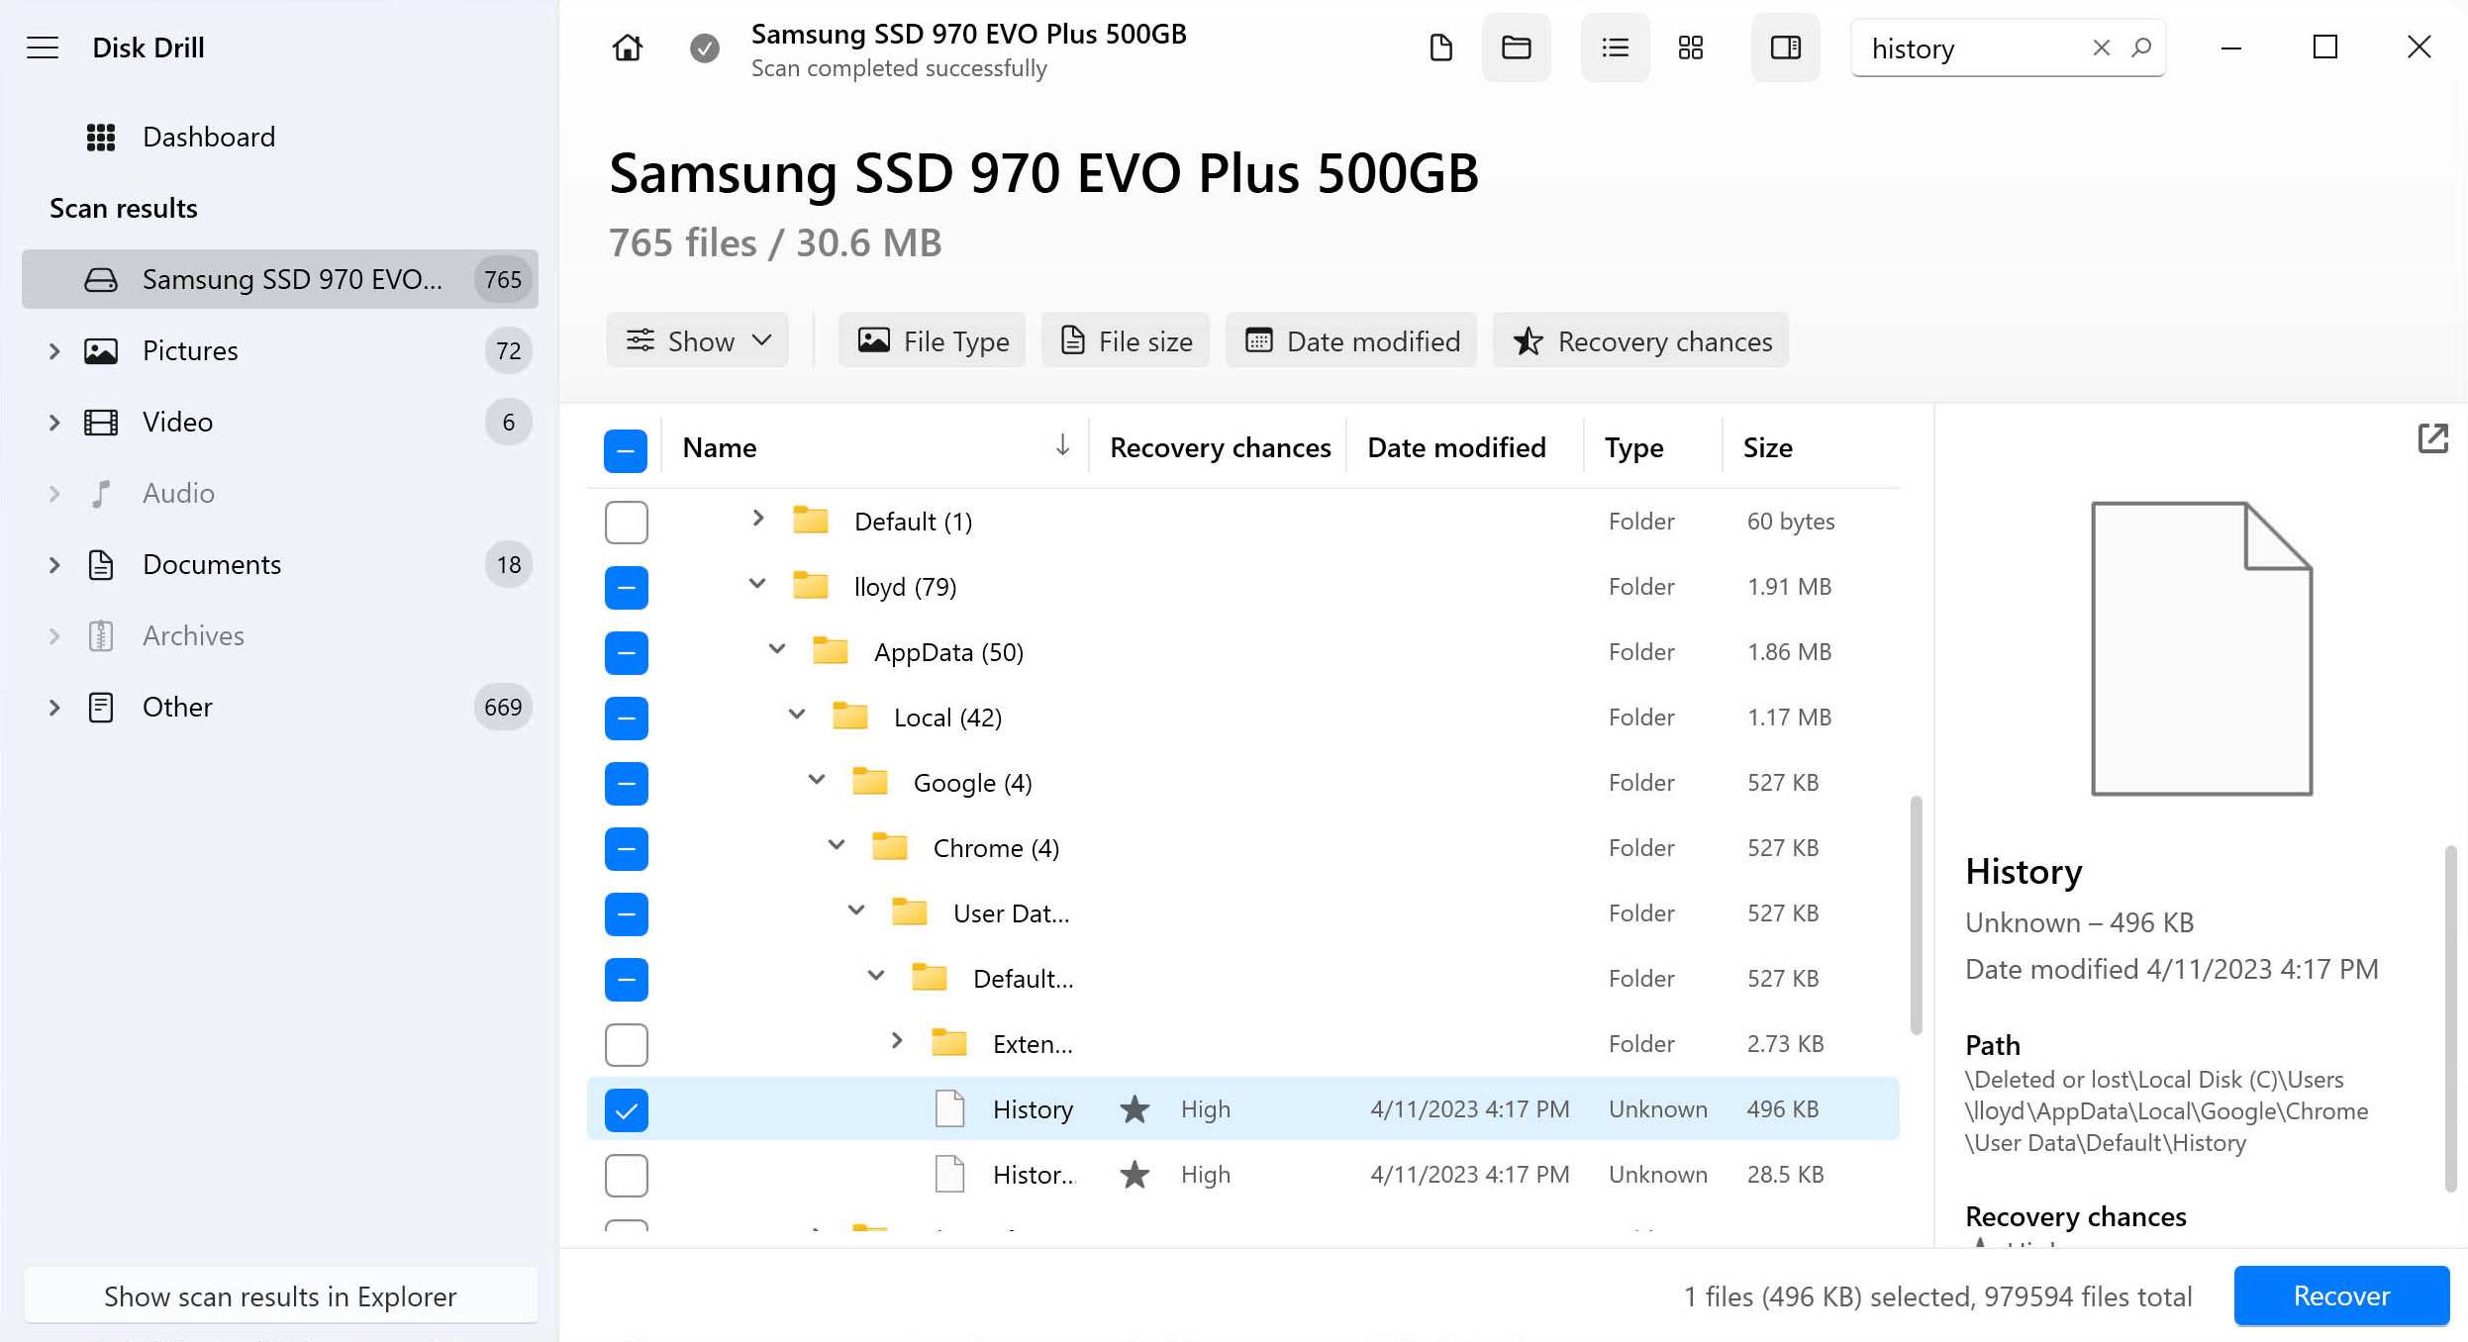Collapse the AppData (50) folder
The width and height of the screenshot is (2468, 1342).
point(777,649)
